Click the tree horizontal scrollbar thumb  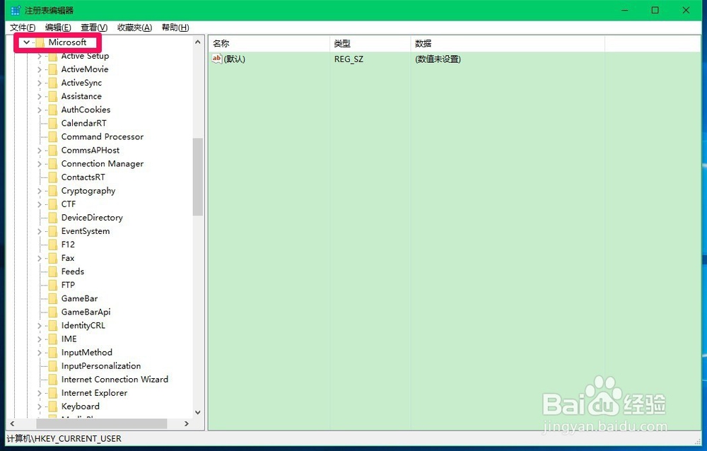tap(101, 424)
